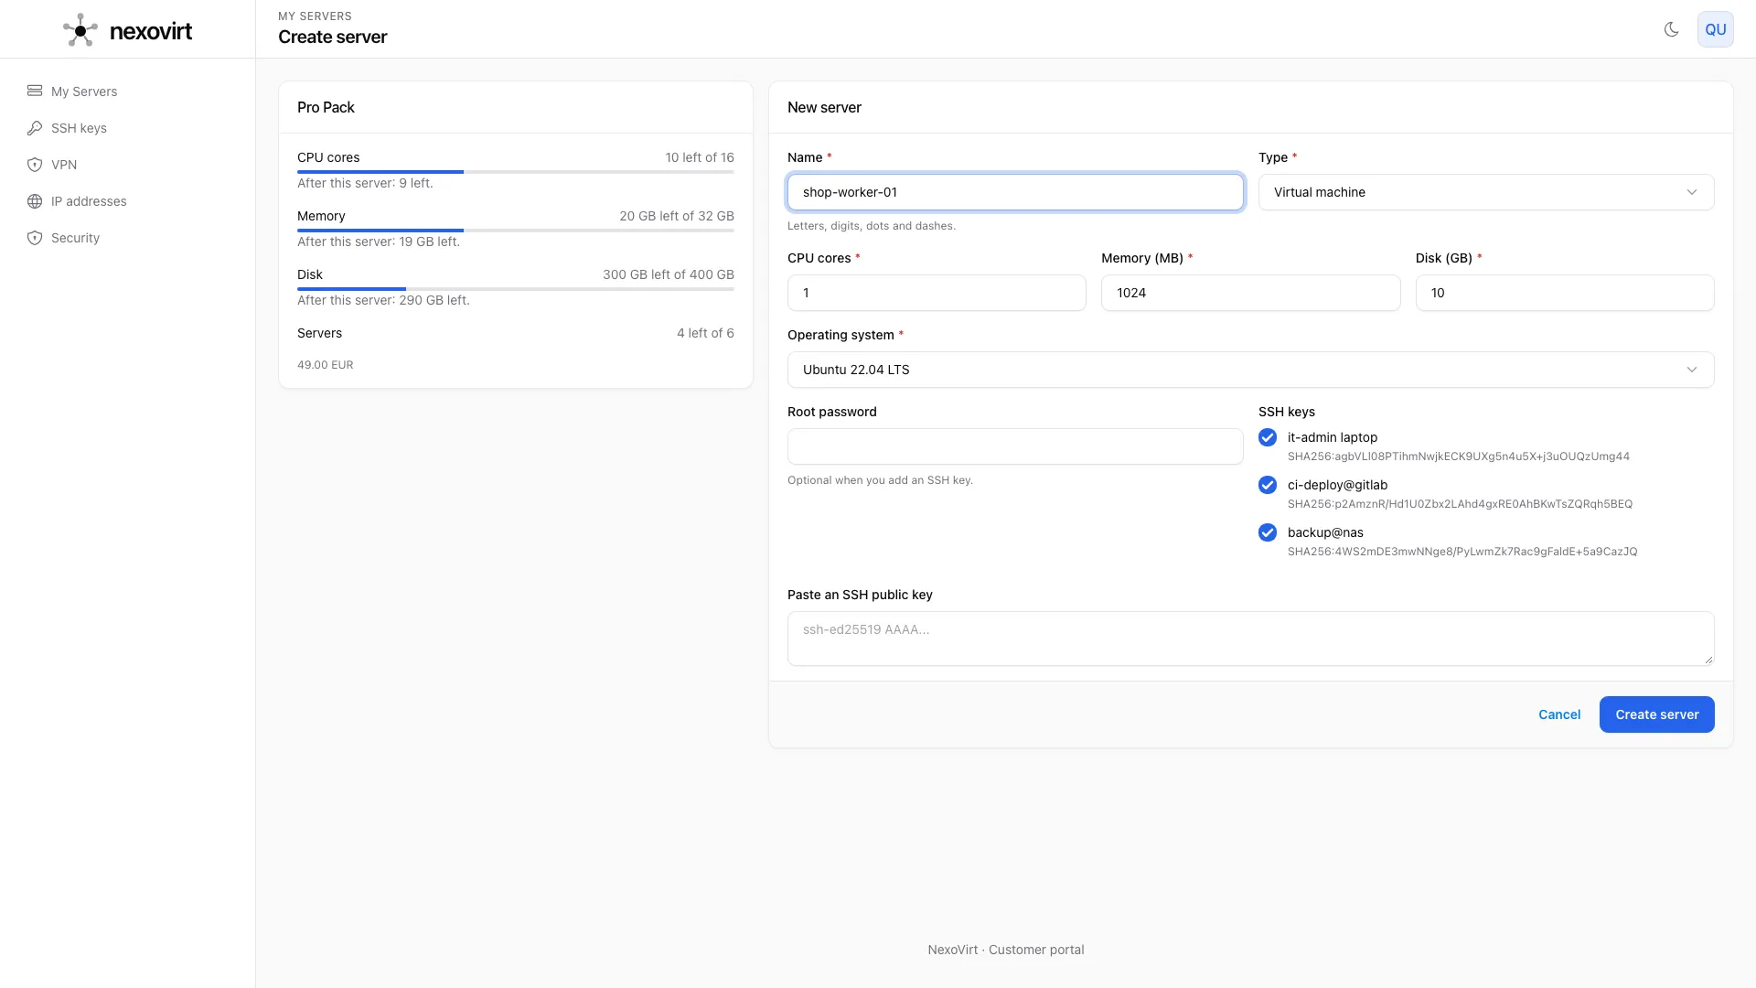1756x988 pixels.
Task: Open the Operating system dropdown
Action: coord(1250,370)
